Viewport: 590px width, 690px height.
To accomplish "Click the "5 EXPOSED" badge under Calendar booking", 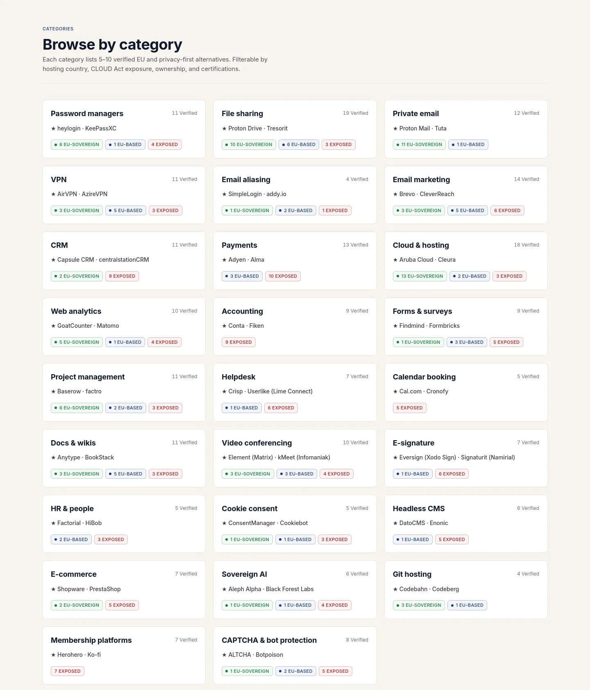I will pos(409,408).
